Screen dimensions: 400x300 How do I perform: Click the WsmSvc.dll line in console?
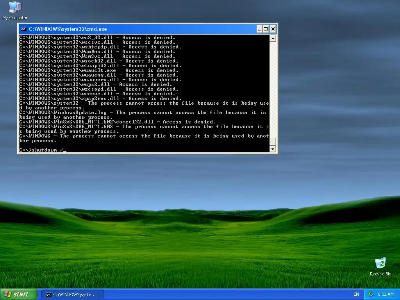pyautogui.click(x=97, y=56)
